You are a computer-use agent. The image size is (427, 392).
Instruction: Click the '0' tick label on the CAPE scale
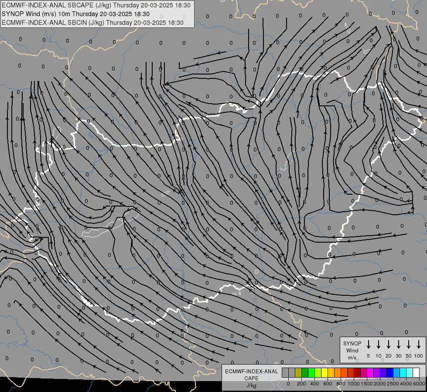click(x=288, y=384)
